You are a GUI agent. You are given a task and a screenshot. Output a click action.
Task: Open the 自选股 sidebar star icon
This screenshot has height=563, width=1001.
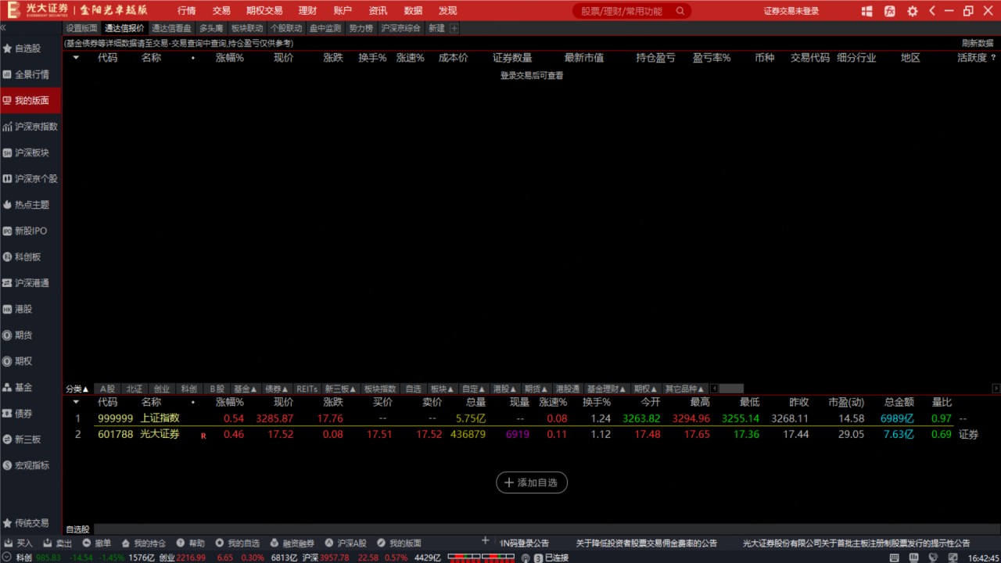point(7,48)
